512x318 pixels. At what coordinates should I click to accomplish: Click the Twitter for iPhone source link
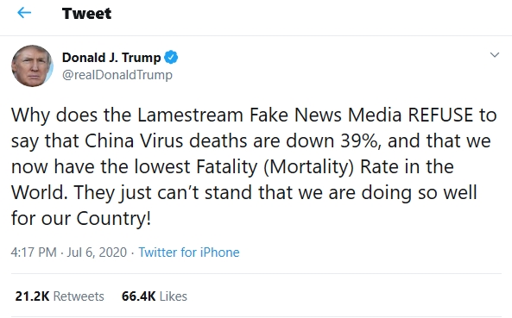tap(189, 253)
